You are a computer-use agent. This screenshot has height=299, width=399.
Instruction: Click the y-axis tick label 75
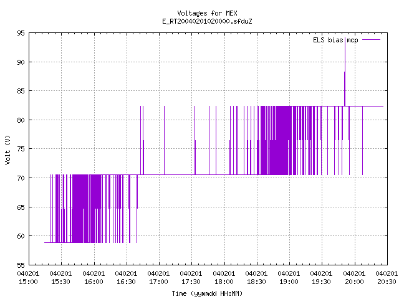(x=21, y=149)
